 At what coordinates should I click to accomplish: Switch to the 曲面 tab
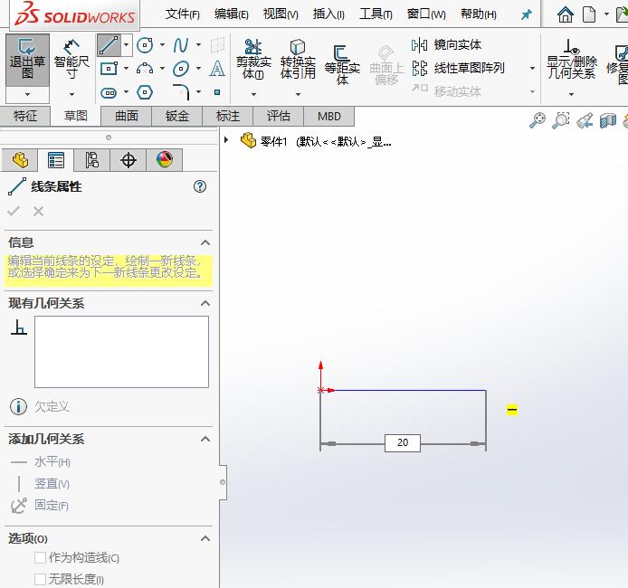(x=126, y=116)
